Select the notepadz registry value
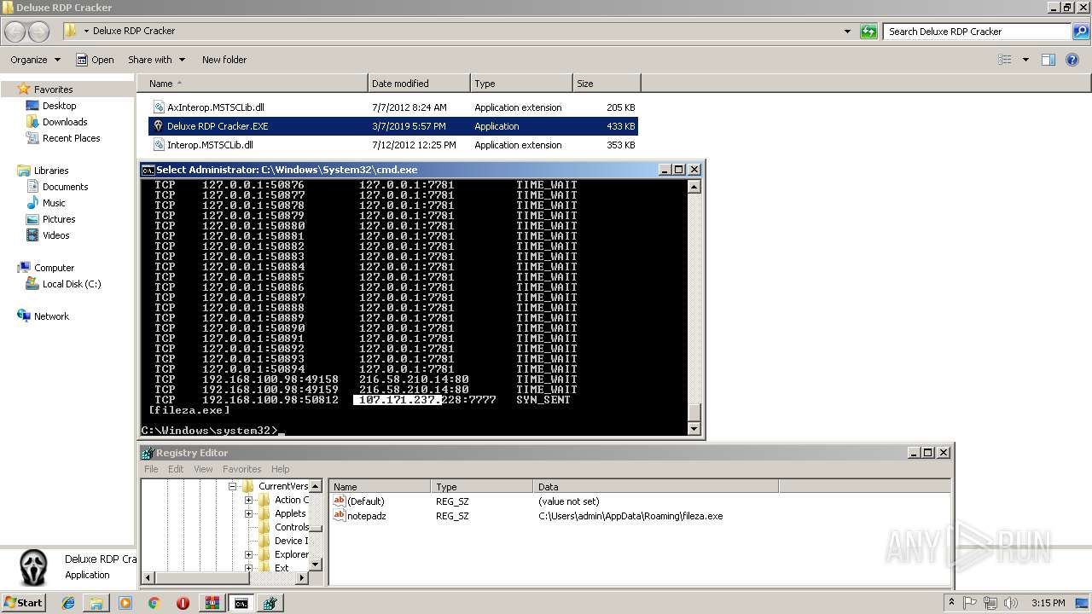 (359, 516)
